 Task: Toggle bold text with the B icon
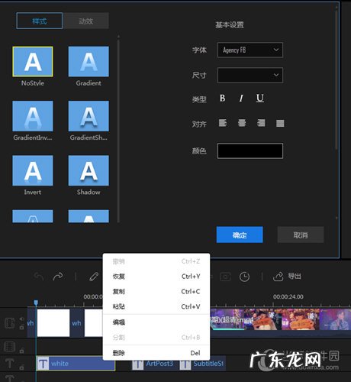pos(223,98)
